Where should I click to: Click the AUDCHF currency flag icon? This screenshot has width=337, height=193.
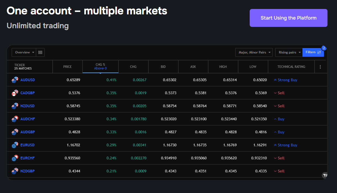click(x=15, y=119)
